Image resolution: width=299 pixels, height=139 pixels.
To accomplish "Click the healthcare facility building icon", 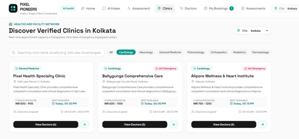I will click(x=10, y=24).
